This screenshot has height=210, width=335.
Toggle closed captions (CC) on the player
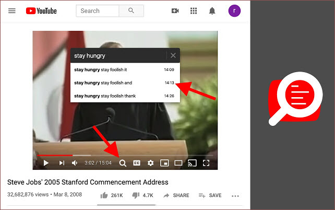pyautogui.click(x=137, y=163)
